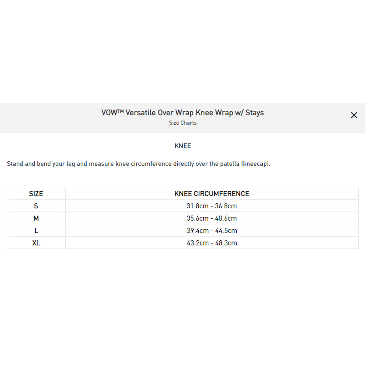Select the KNEE CIRCUMFERENCE column header
Screen dimensions: 365x365
click(x=212, y=194)
